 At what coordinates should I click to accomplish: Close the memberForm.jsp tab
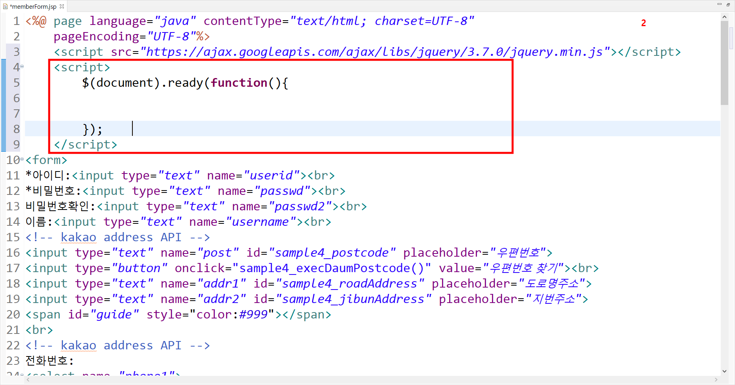[x=62, y=6]
